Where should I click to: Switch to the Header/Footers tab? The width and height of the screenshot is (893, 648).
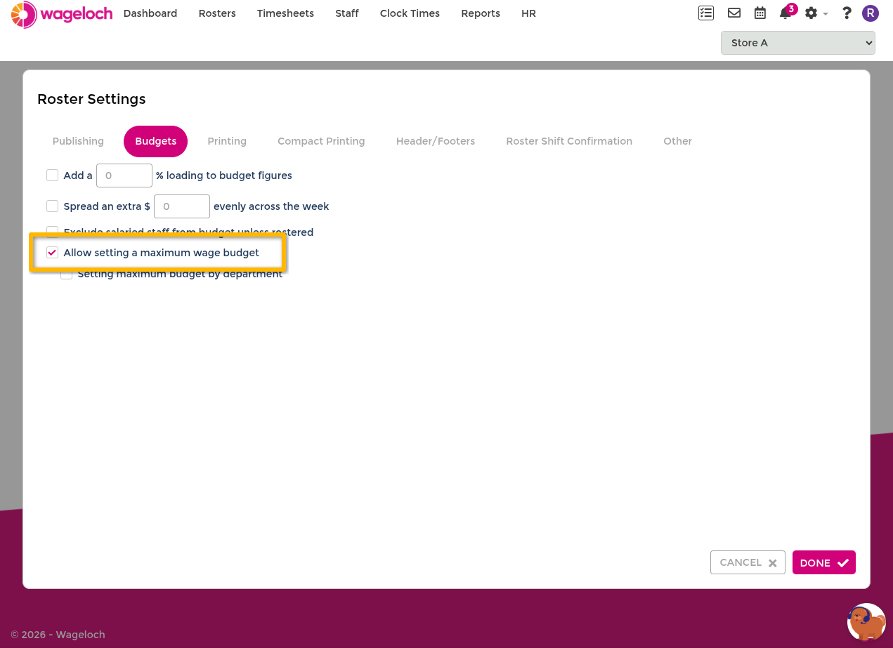pyautogui.click(x=436, y=141)
